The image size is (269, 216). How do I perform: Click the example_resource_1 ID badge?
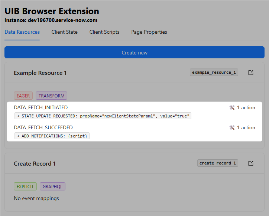[x=214, y=73]
